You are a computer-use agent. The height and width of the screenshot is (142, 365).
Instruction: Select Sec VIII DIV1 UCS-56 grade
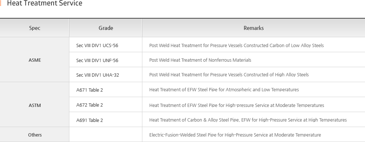[97, 45]
